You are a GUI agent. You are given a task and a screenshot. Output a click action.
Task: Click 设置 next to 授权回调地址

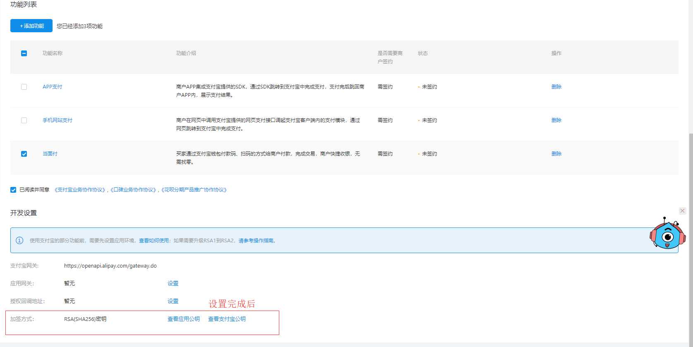[x=173, y=301]
